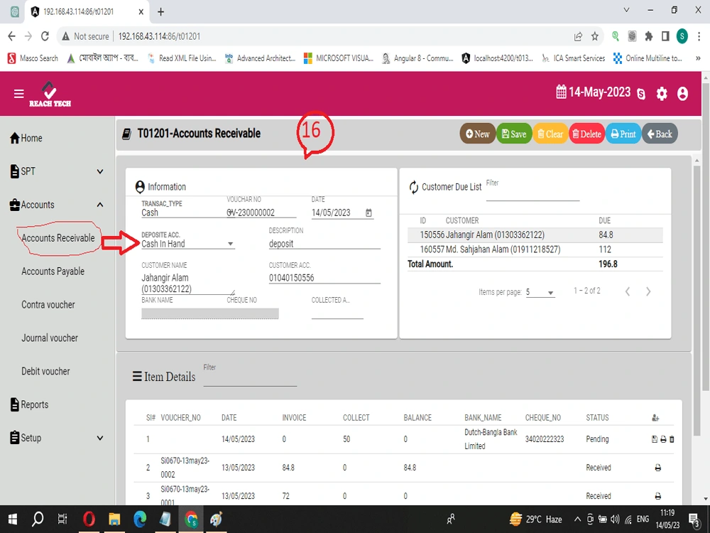
Task: Print row 1 Pending voucher
Action: pyautogui.click(x=663, y=439)
